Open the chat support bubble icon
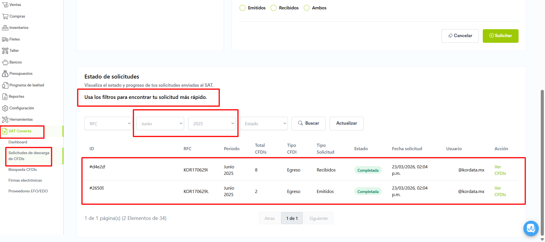Viewport: 545px width, 242px height. 531,228
